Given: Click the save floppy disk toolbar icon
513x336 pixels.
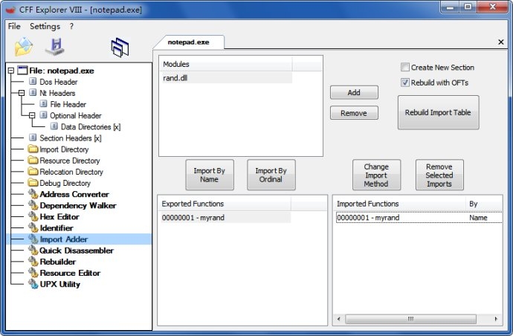Looking at the screenshot, I should click(x=55, y=47).
